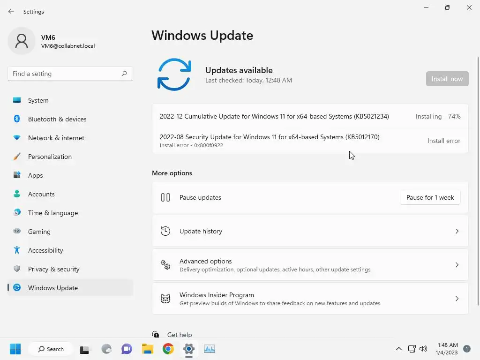Switch to Privacy & security
This screenshot has width=480, height=360.
point(70,269)
